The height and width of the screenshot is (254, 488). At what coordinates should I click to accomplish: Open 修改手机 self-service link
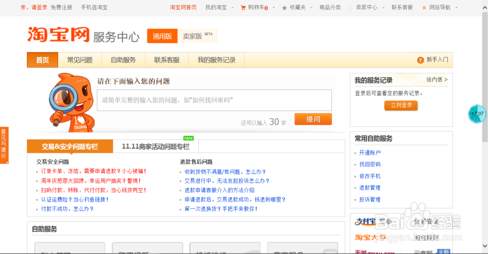pyautogui.click(x=370, y=176)
